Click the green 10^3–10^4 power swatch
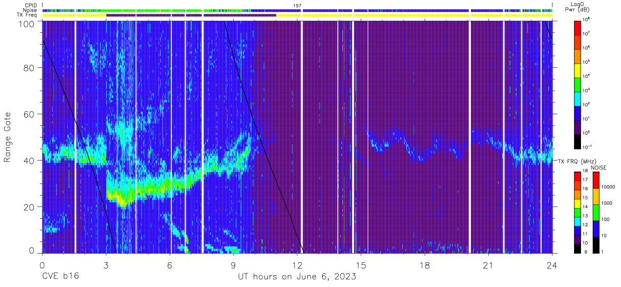 [x=578, y=84]
